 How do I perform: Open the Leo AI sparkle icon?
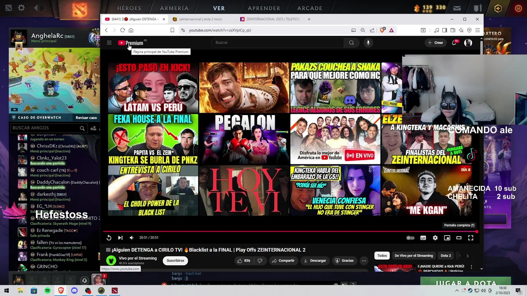pyautogui.click(x=461, y=30)
